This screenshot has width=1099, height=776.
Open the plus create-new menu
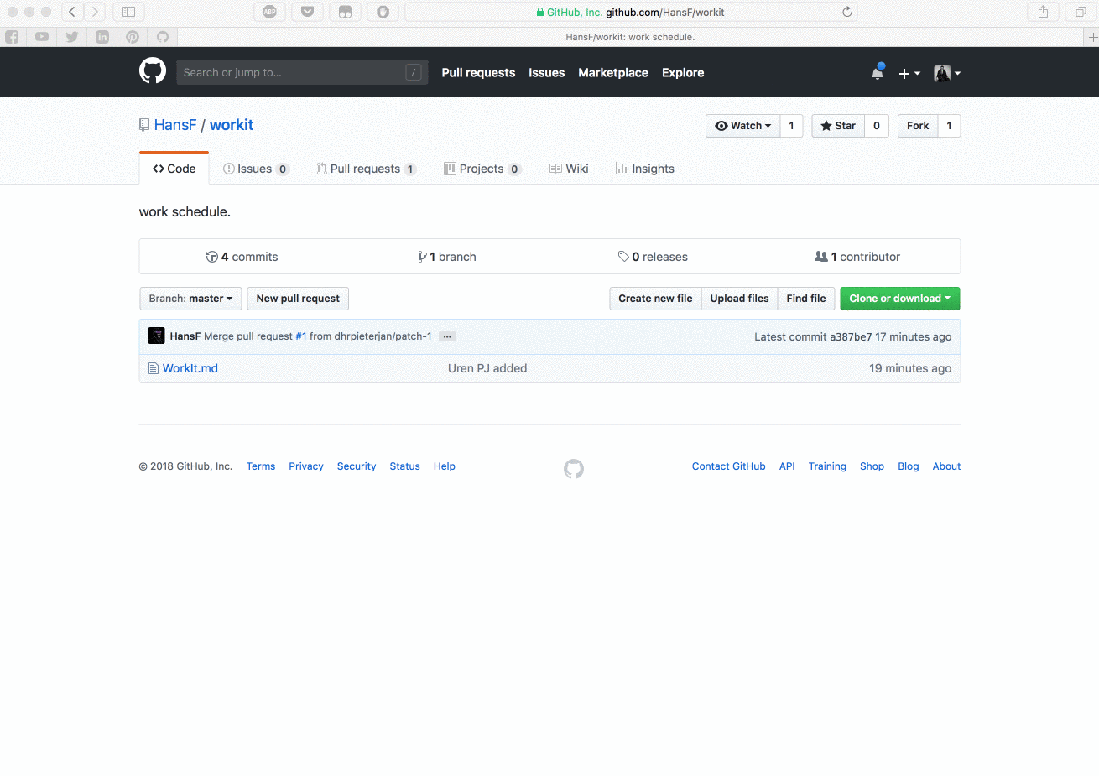tap(909, 73)
